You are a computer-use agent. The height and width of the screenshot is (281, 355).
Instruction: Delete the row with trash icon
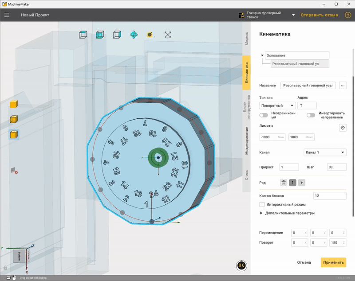tap(284, 183)
